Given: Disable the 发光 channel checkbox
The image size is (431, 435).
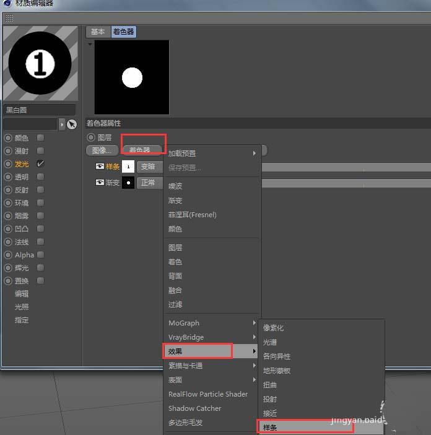Looking at the screenshot, I should pyautogui.click(x=40, y=164).
